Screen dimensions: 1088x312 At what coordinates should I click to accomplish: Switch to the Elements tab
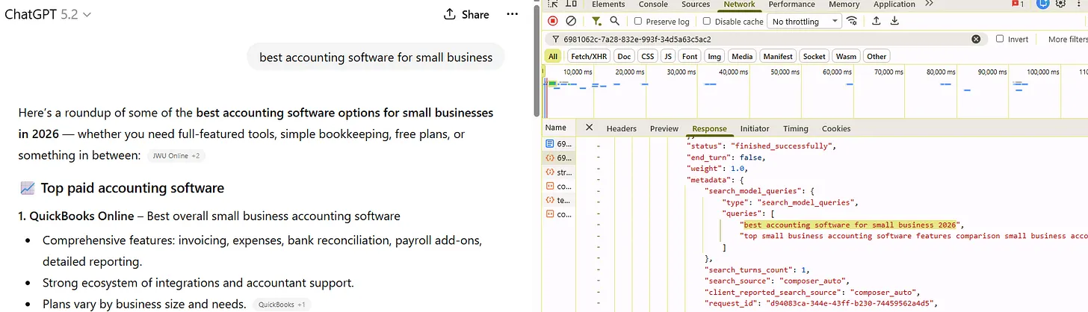608,4
